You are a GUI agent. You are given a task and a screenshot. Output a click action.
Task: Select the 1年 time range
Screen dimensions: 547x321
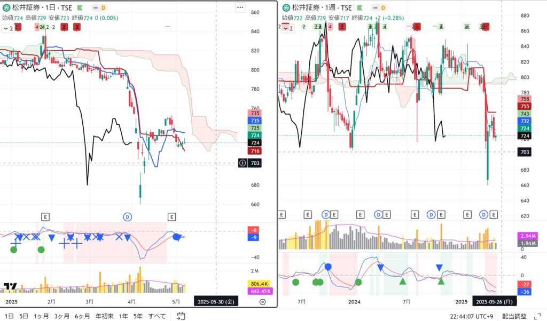click(123, 316)
